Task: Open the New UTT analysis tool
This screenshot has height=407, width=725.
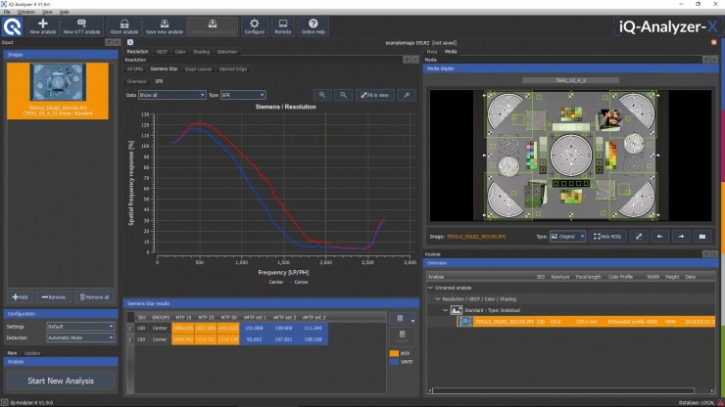Action: 81,26
